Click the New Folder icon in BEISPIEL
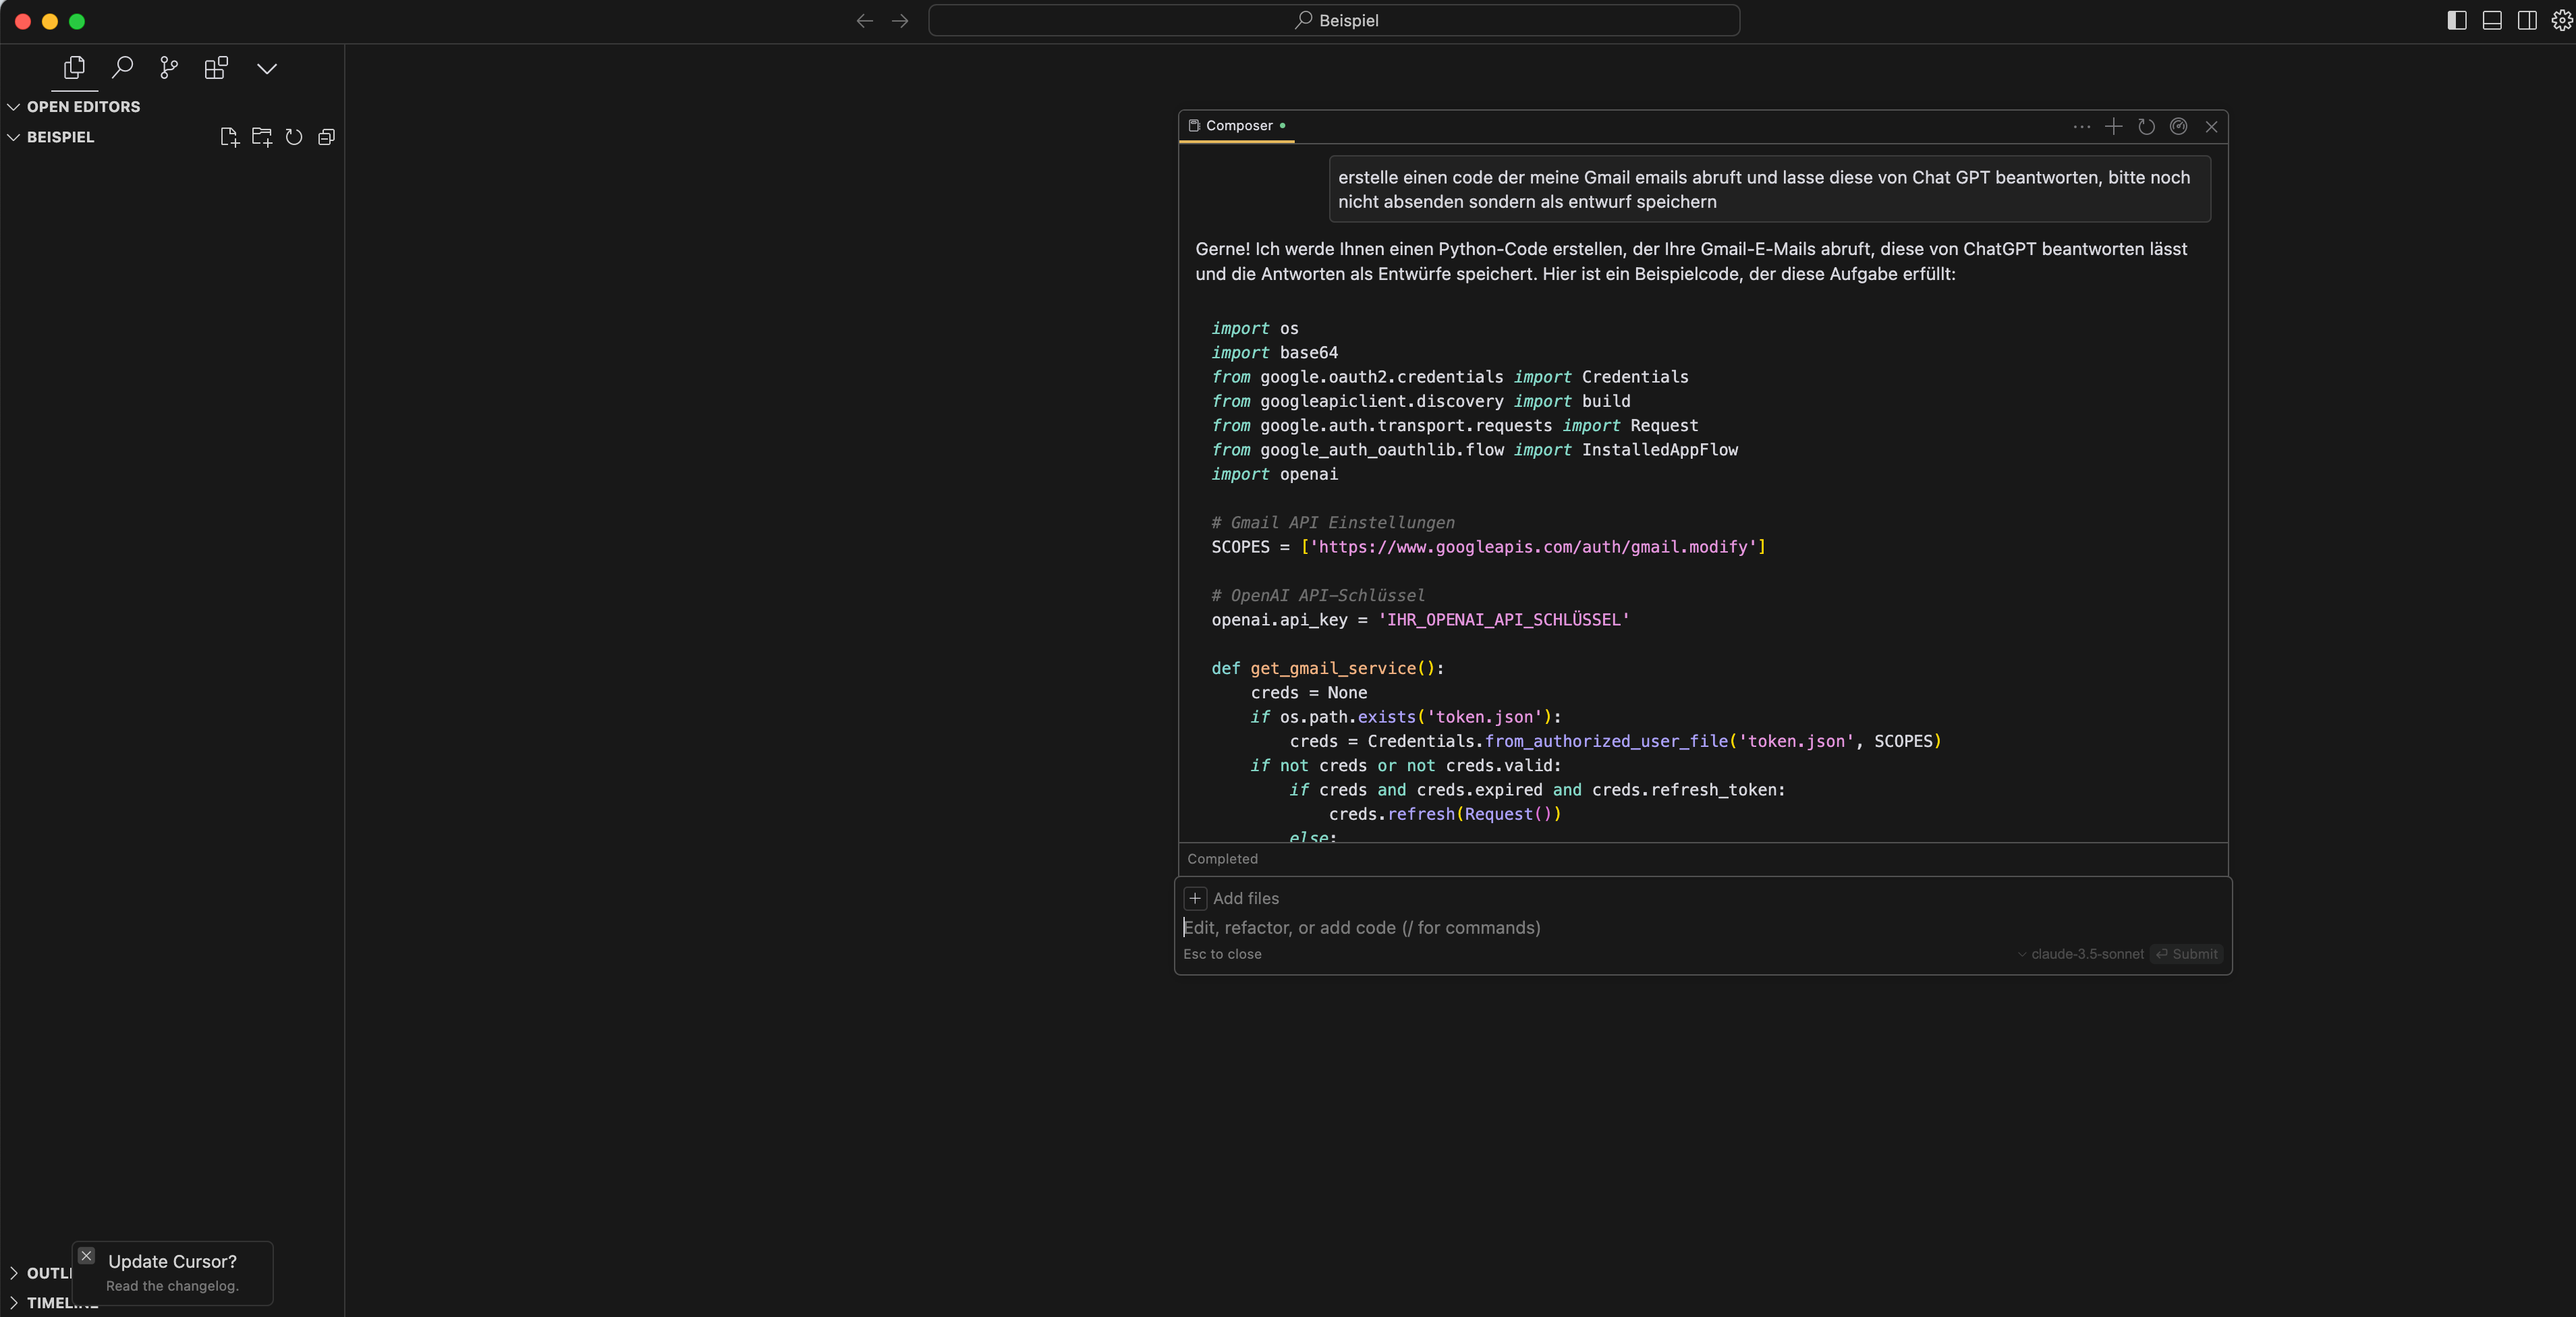Viewport: 2576px width, 1317px height. click(262, 137)
